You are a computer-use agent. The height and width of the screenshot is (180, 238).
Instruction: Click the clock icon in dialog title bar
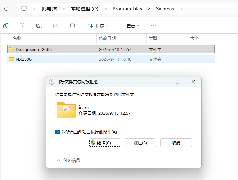pyautogui.click(x=52, y=82)
